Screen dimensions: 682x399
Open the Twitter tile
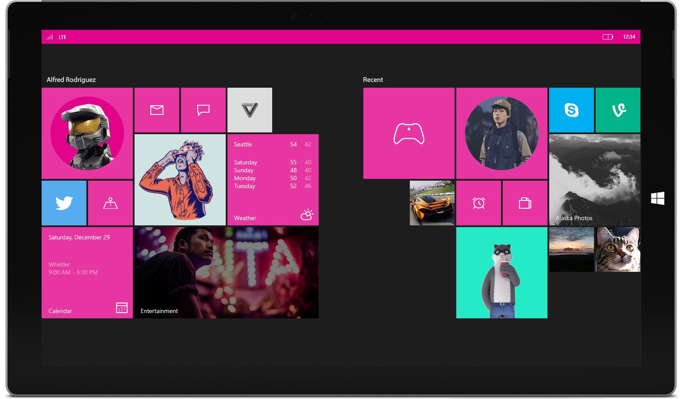[x=64, y=203]
